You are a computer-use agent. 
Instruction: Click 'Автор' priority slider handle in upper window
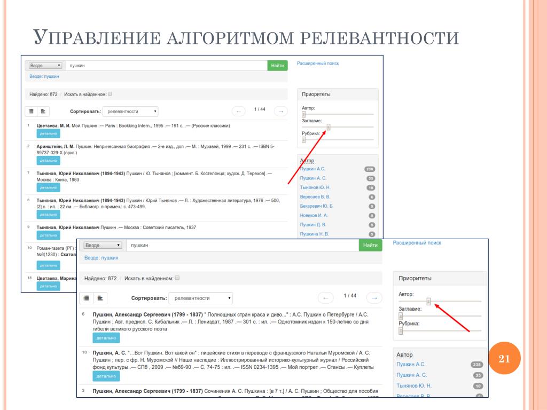[x=303, y=114]
